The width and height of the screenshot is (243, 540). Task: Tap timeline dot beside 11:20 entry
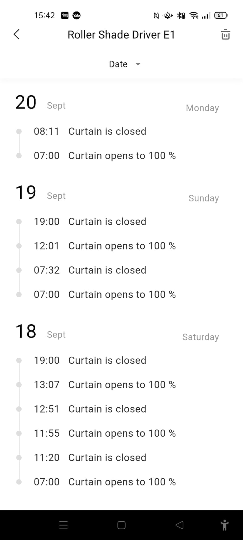tap(19, 458)
